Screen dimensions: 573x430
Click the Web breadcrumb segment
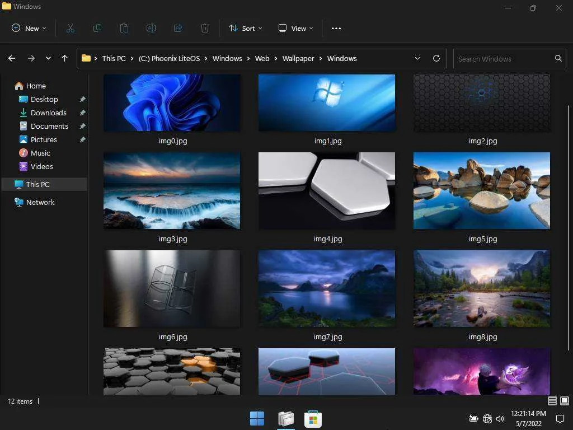point(262,58)
